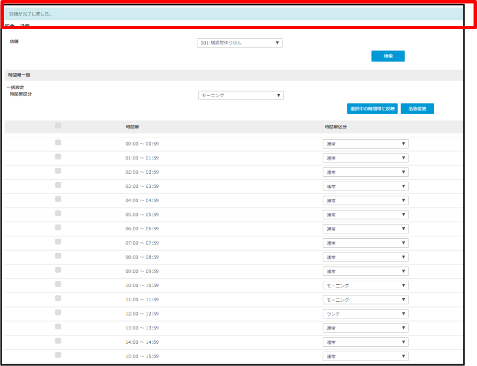The image size is (477, 366).
Task: Click the 名称変更 rename button
Action: coord(417,109)
